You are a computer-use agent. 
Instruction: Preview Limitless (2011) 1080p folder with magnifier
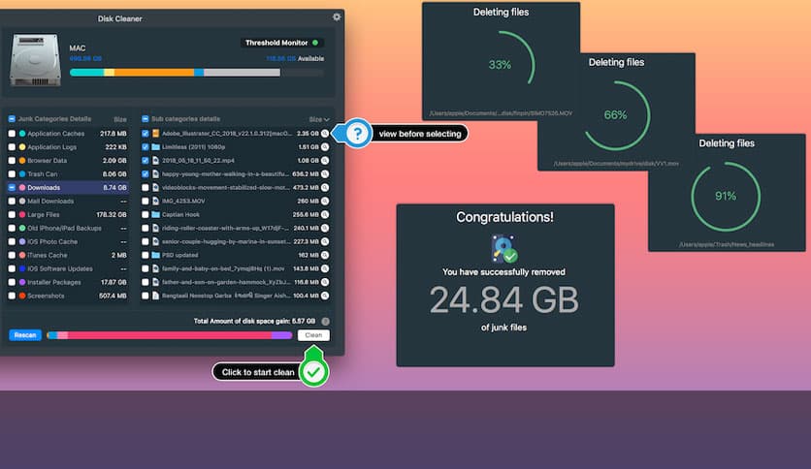(x=325, y=146)
